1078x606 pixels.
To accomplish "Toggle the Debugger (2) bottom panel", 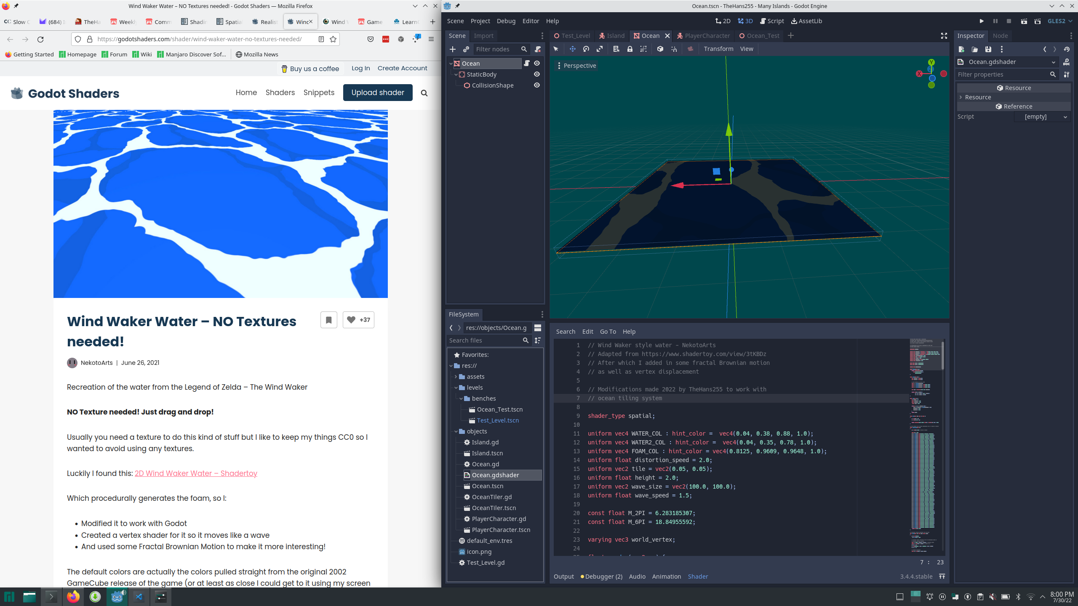I will pos(601,577).
